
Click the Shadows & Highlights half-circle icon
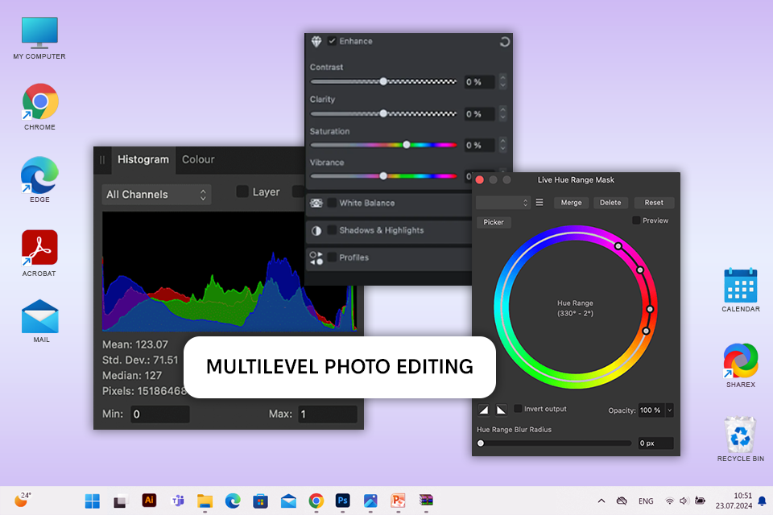click(316, 231)
